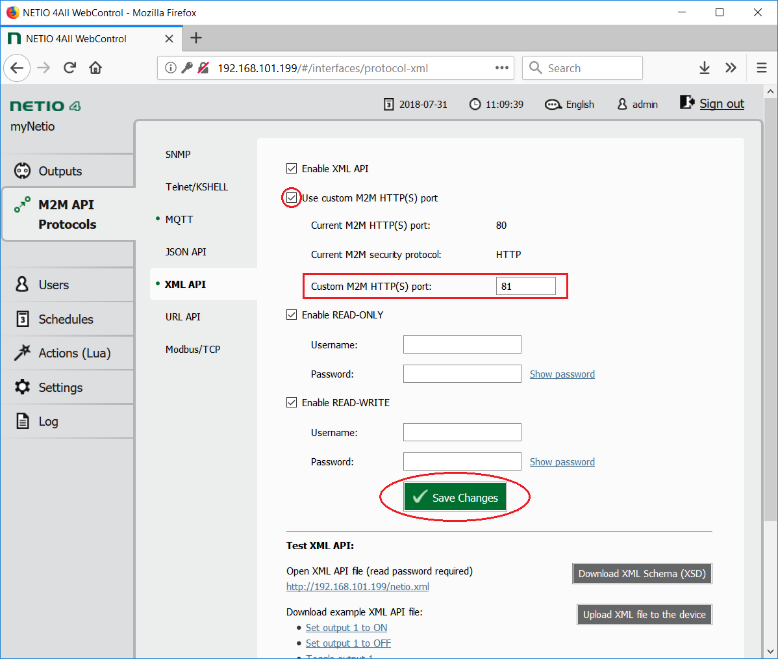
Task: Minimize the Firefox window
Action: pyautogui.click(x=682, y=12)
